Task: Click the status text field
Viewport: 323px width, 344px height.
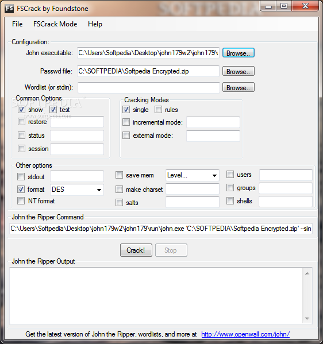Action: (x=77, y=136)
